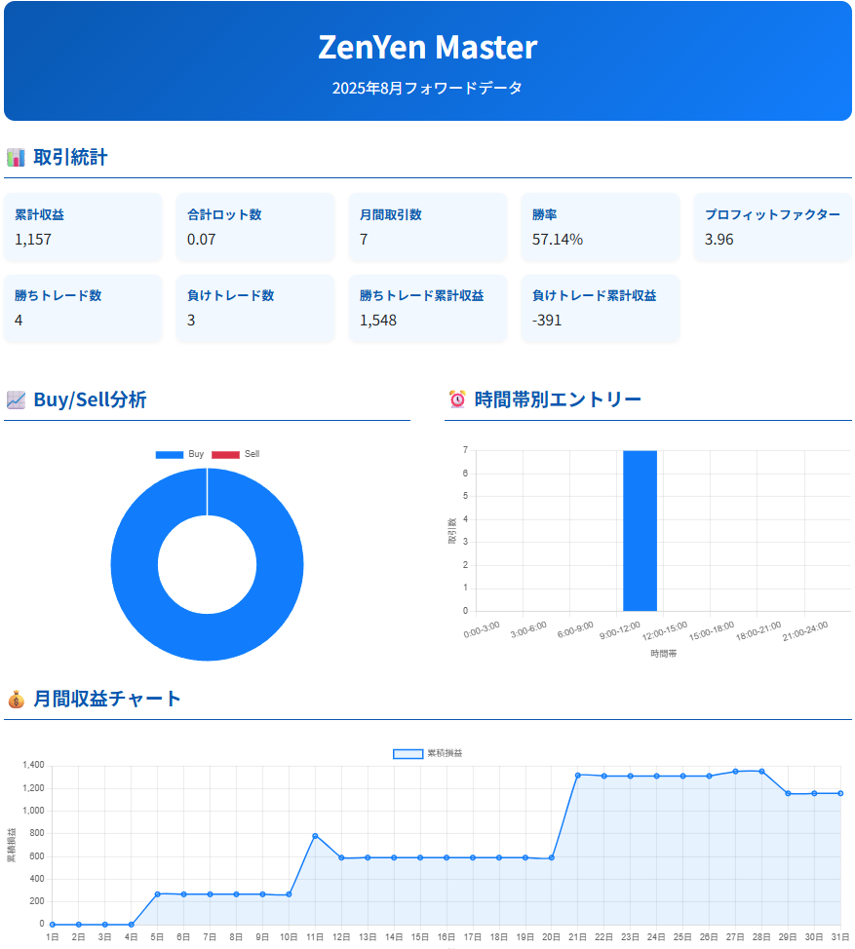Click the 1,400 y-axis label
This screenshot has height=949, width=855.
click(33, 765)
